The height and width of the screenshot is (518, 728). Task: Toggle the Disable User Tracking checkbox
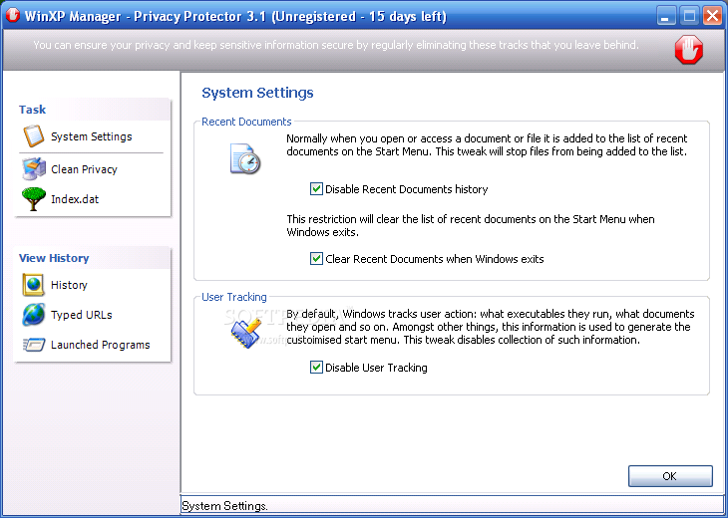[316, 368]
